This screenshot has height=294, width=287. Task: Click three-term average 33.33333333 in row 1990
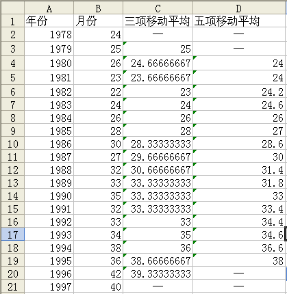tap(158, 196)
